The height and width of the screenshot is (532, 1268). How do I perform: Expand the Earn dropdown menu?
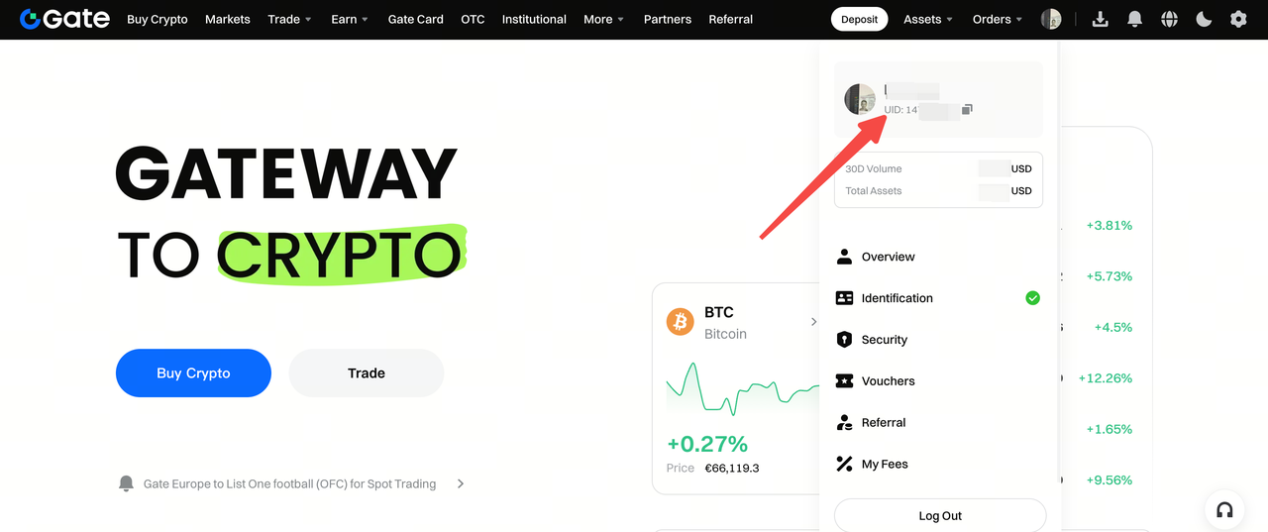(350, 19)
